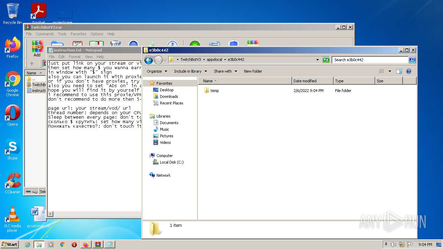Select Local Disk (C:) in navigation pane

[x=168, y=162]
